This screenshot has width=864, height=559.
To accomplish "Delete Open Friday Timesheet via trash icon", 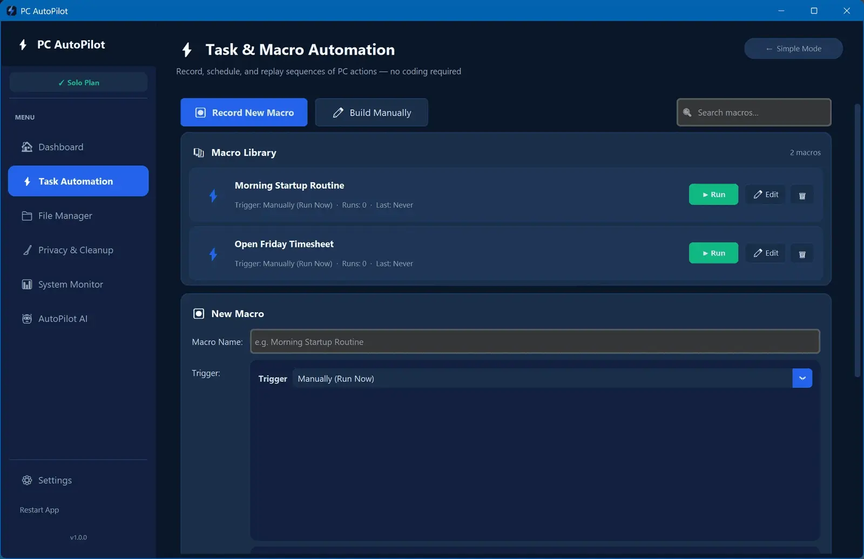I will 802,253.
